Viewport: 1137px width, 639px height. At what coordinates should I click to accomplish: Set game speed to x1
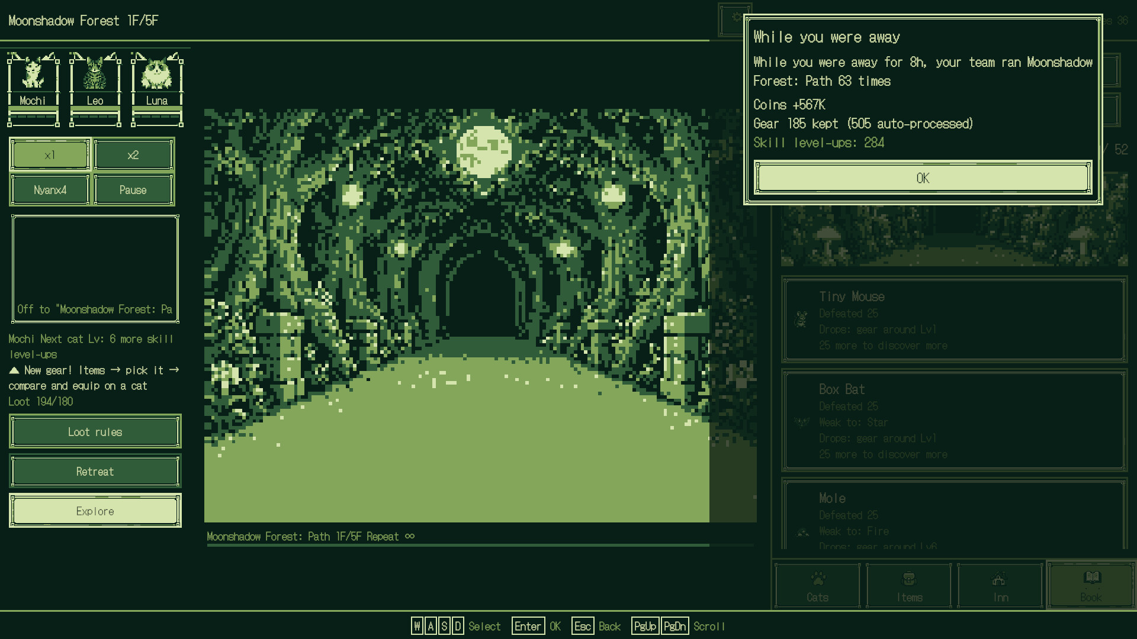[x=50, y=155]
